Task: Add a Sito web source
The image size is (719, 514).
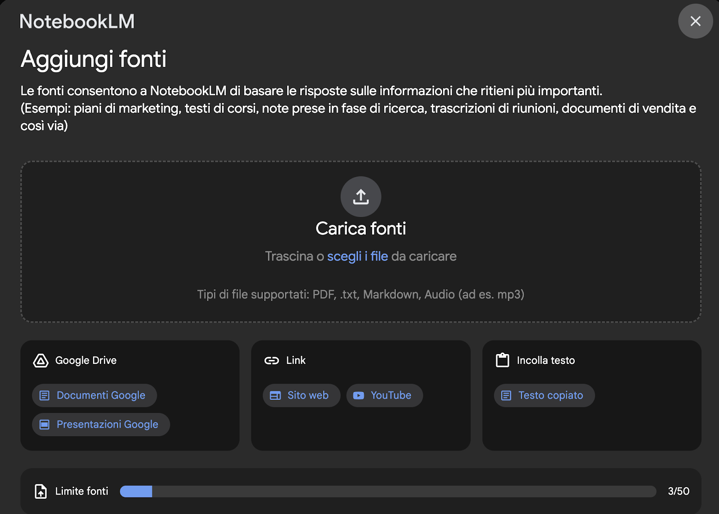Action: (x=302, y=395)
